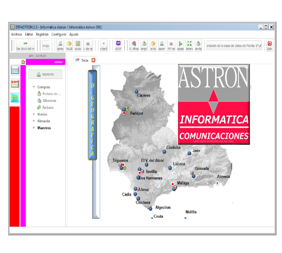Open the 'ntact' dropdown toolbar button
The image size is (282, 253).
(104, 45)
